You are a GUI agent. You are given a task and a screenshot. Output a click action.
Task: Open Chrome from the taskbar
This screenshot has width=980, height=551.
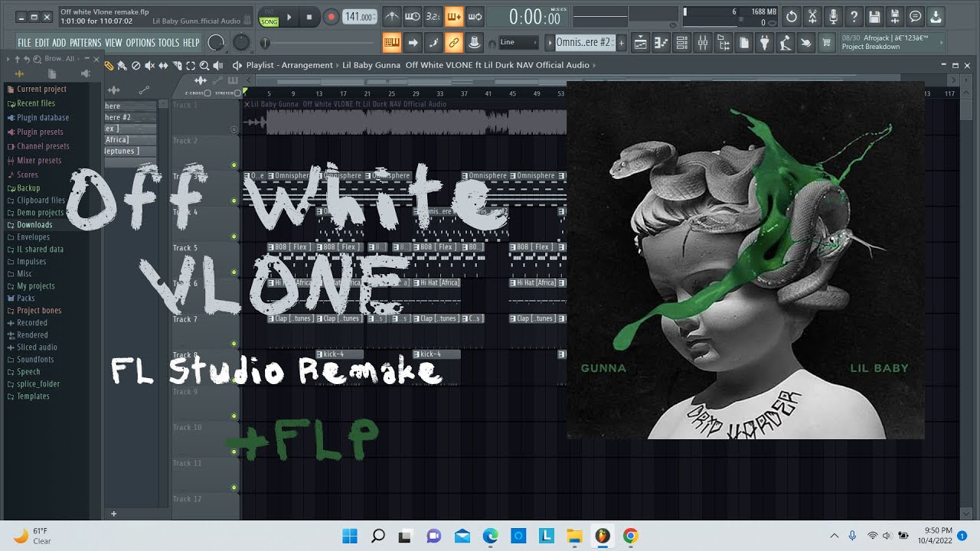click(630, 536)
